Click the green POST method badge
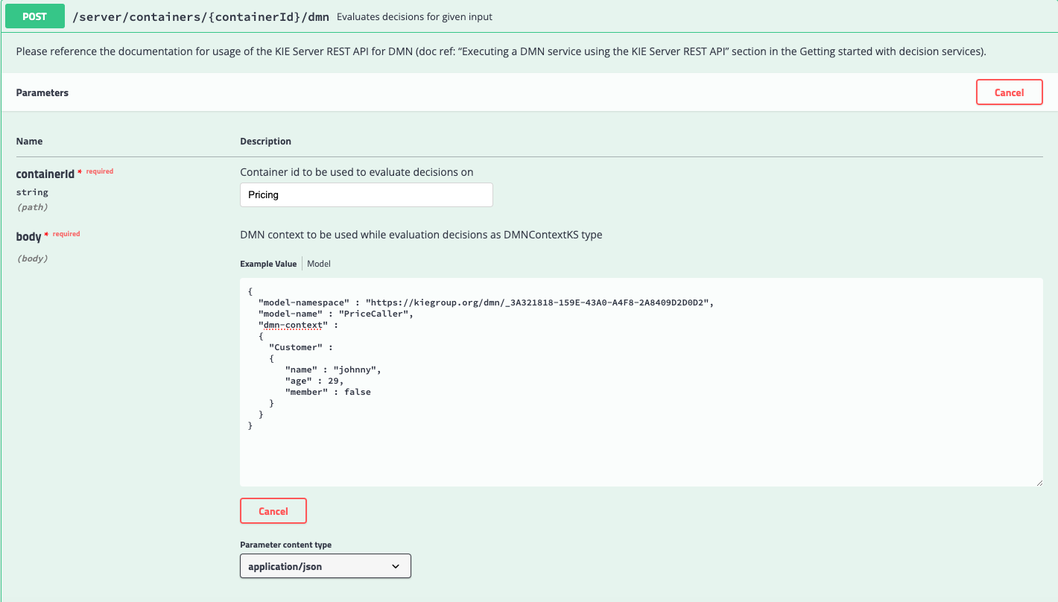Image resolution: width=1058 pixels, height=602 pixels. tap(34, 16)
